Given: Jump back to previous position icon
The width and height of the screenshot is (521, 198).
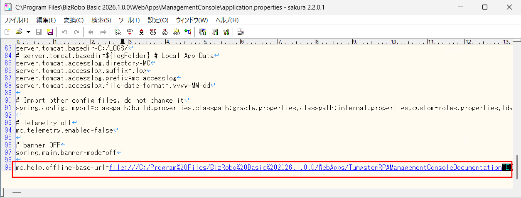Looking at the screenshot, I should pos(91,32).
